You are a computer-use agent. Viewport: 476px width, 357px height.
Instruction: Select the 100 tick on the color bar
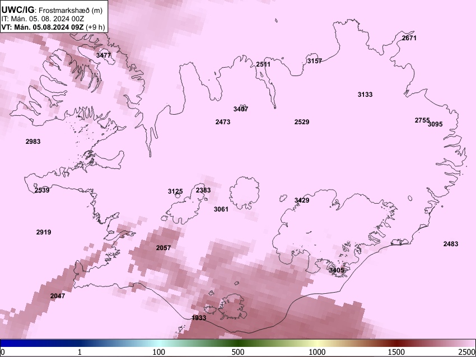click(x=159, y=352)
